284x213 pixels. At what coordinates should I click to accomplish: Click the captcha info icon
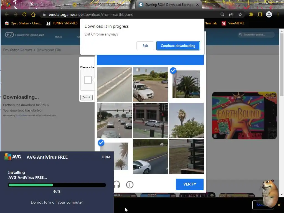[x=130, y=184]
